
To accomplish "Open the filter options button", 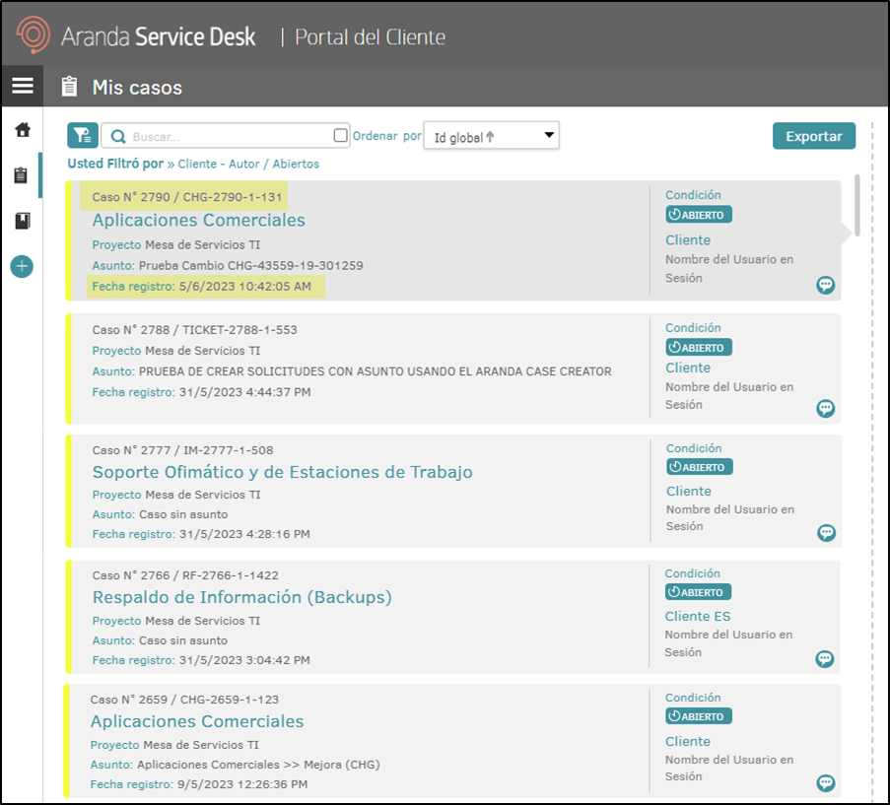I will (x=83, y=136).
